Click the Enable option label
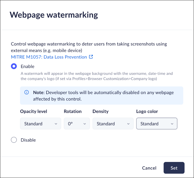Image resolution: width=194 pixels, height=178 pixels. 27,66
